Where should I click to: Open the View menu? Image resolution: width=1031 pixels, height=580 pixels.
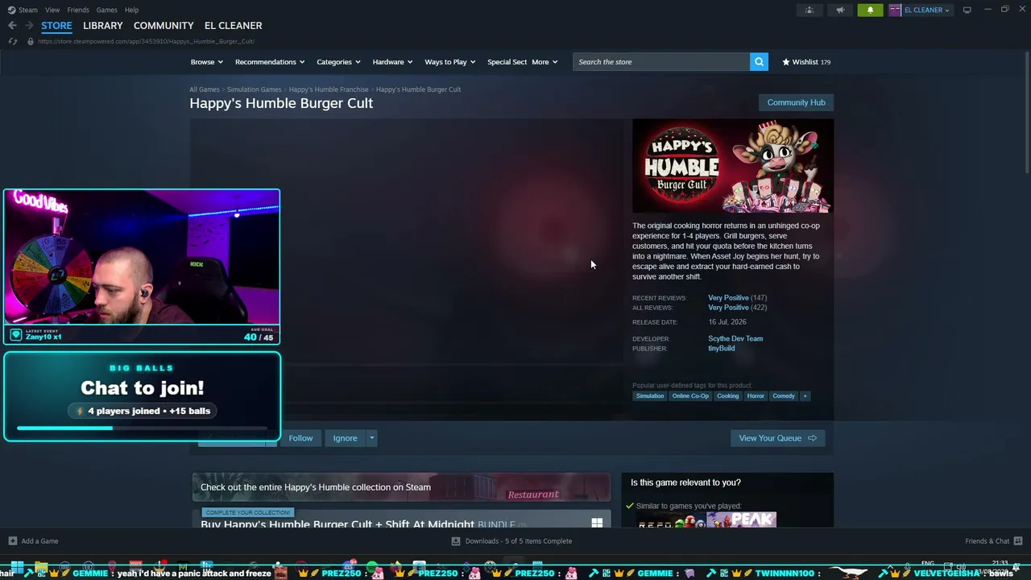[52, 10]
